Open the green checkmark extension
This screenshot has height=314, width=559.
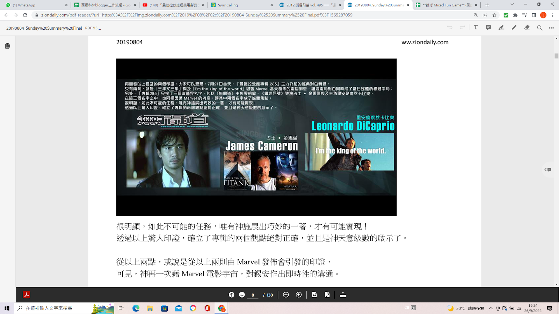tap(506, 15)
